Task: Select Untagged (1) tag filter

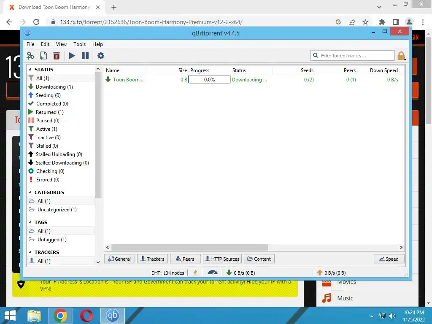Action: pos(61,240)
